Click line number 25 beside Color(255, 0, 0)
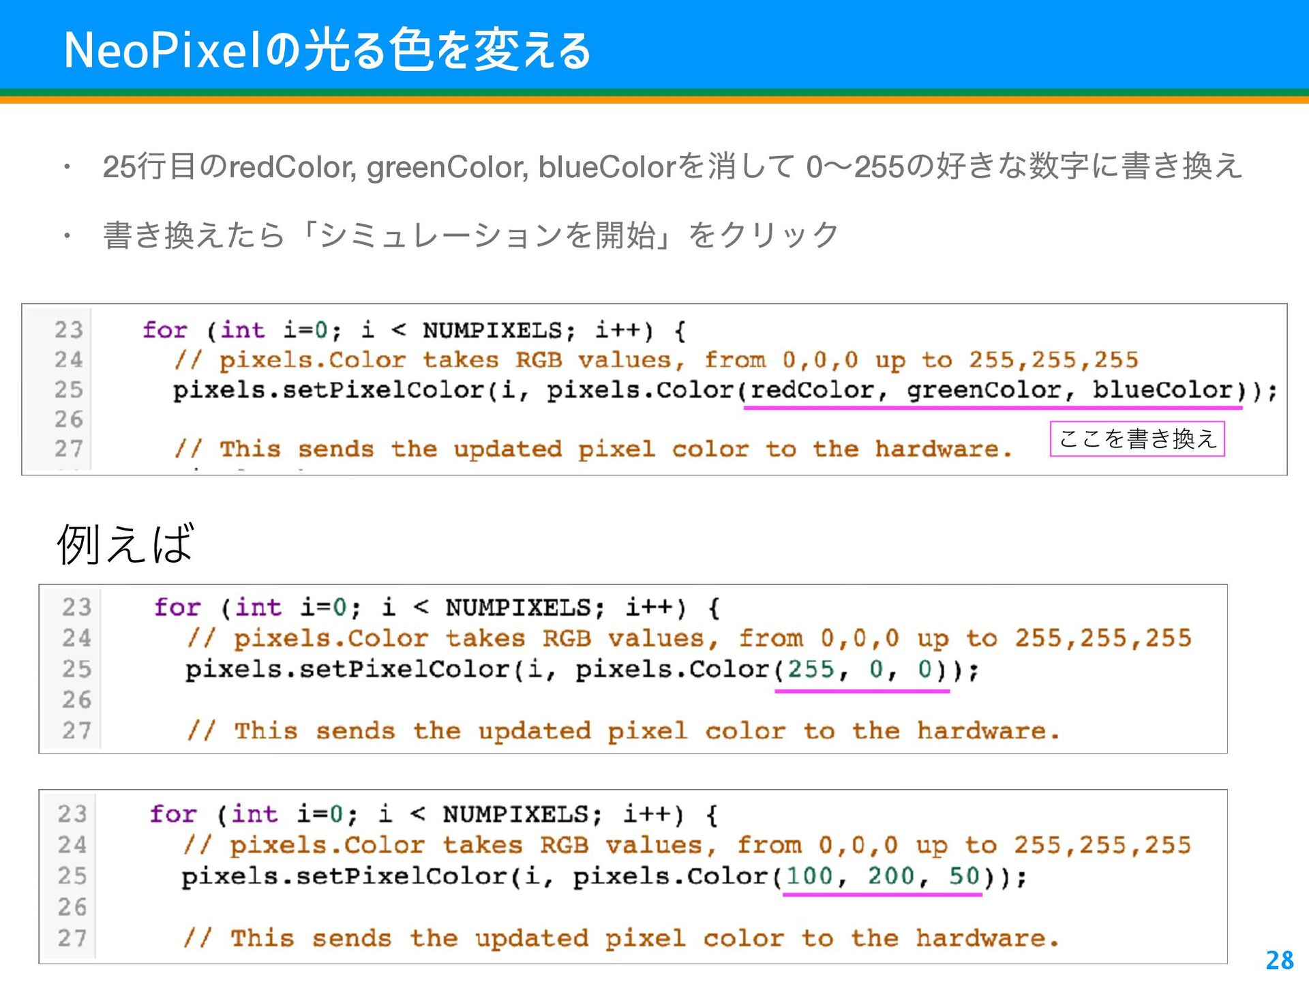Image resolution: width=1309 pixels, height=982 pixels. [x=76, y=669]
